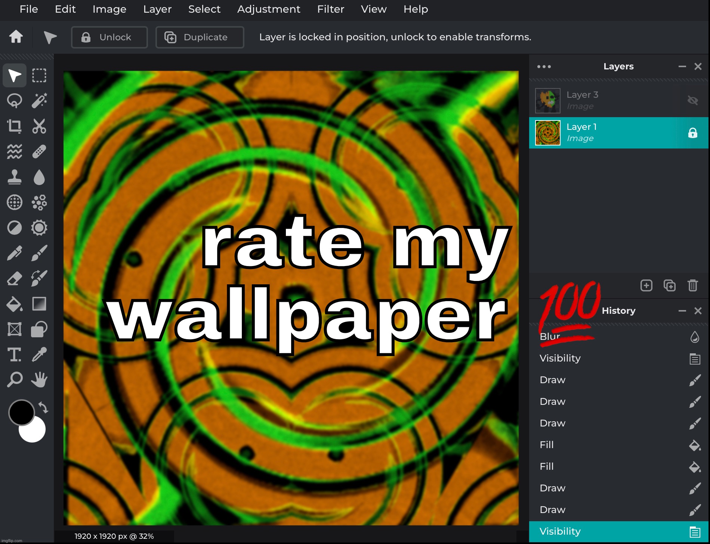Image resolution: width=710 pixels, height=544 pixels.
Task: Select the Hand pan tool
Action: click(x=39, y=380)
